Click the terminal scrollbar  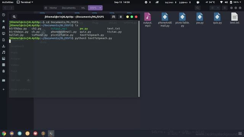pyautogui.click(x=139, y=59)
